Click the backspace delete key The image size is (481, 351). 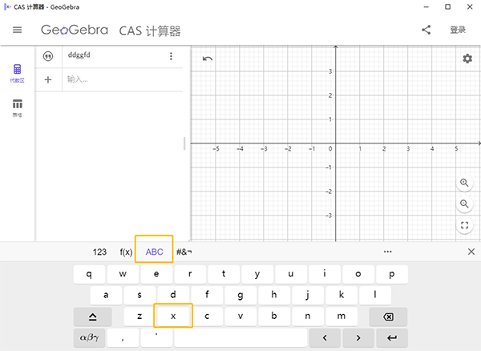click(x=388, y=317)
